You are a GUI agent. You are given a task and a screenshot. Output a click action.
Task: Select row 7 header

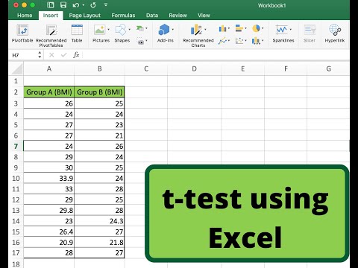[x=16, y=146]
